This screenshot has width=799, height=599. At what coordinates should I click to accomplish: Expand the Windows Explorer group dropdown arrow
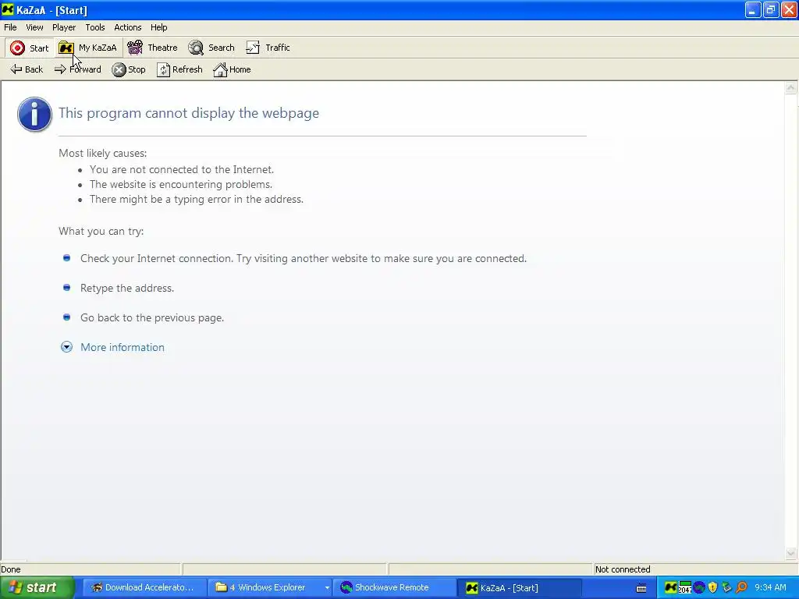327,588
